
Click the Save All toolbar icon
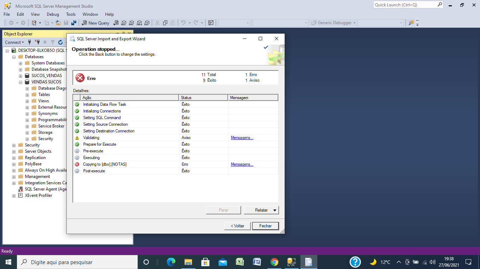(x=74, y=23)
